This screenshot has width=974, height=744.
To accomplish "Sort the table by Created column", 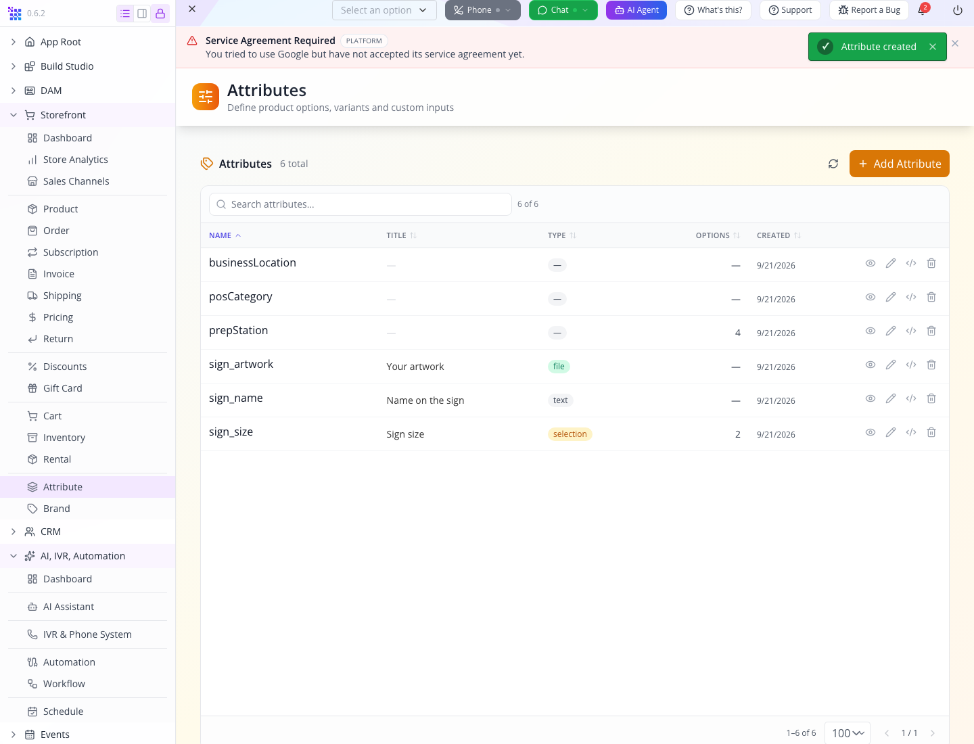I will (x=779, y=235).
